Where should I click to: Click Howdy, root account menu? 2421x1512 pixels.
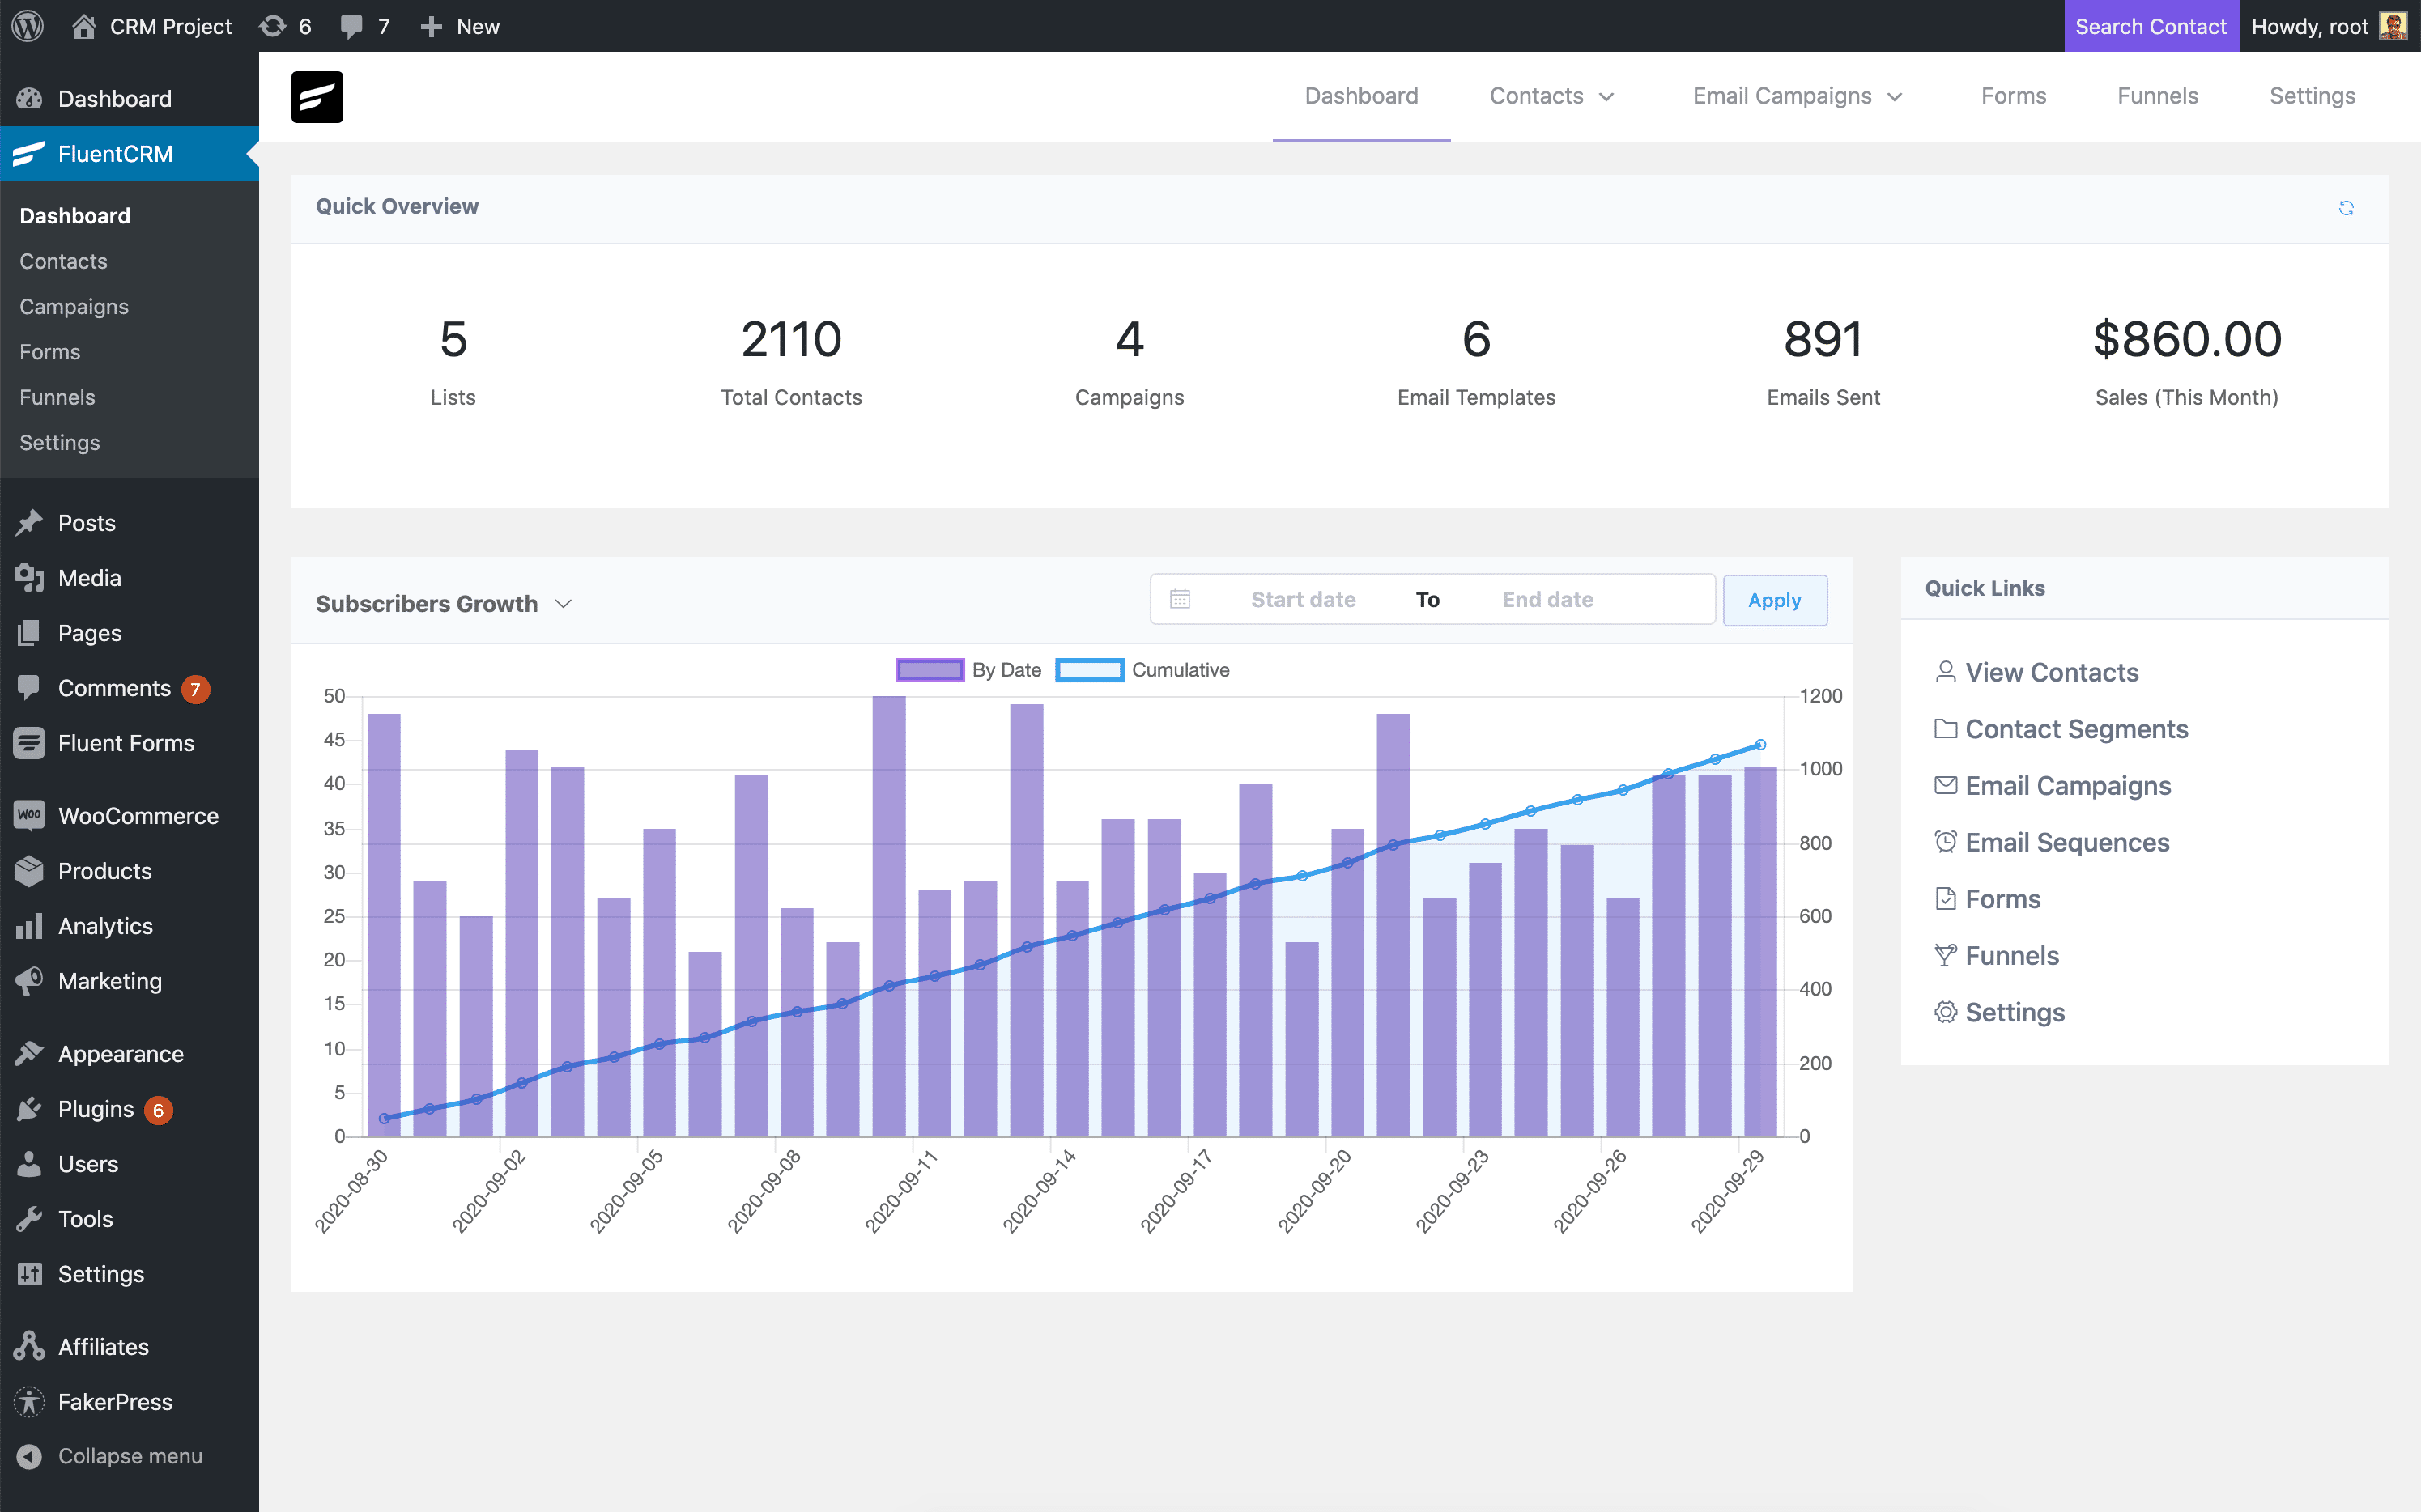(2329, 26)
